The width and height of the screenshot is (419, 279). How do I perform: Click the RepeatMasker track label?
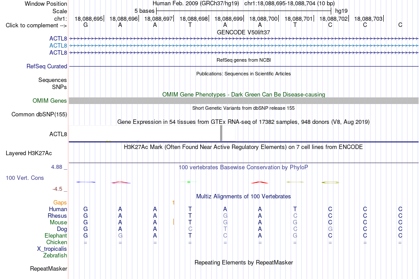[49, 268]
